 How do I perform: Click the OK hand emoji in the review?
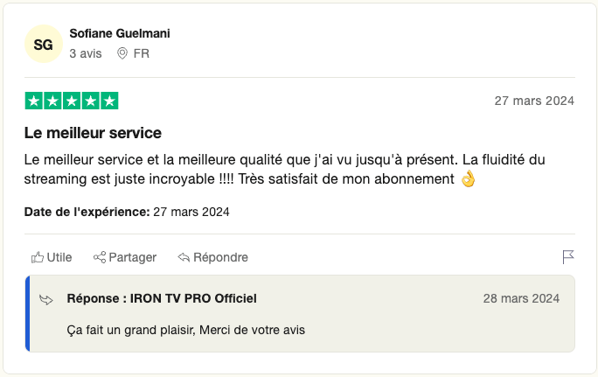point(468,179)
